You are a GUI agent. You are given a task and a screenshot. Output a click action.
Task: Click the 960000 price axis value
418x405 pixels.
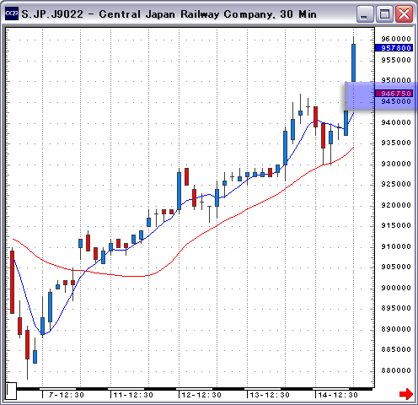click(x=396, y=39)
